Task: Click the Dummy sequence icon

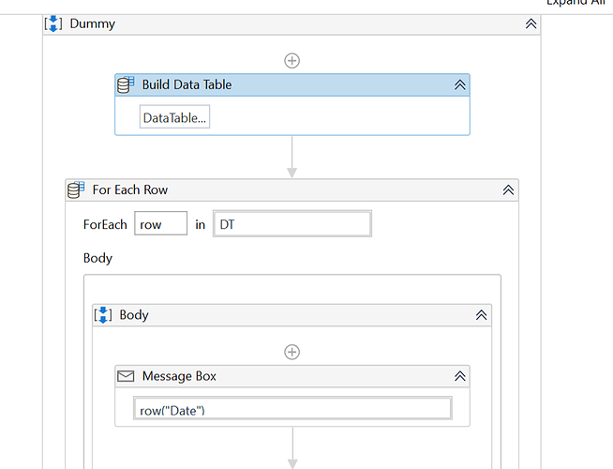Action: 55,23
